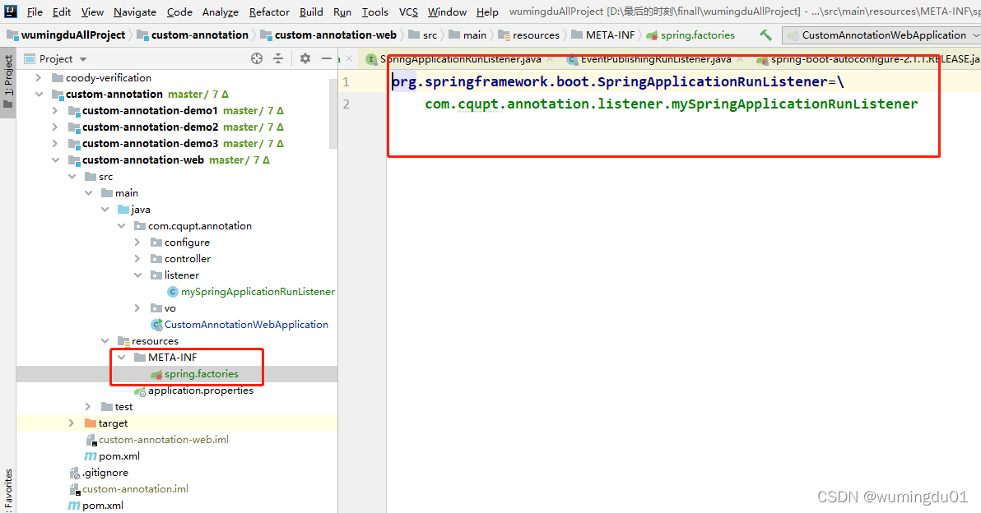Click the green build hammer icon
This screenshot has height=513, width=981.
(x=765, y=35)
